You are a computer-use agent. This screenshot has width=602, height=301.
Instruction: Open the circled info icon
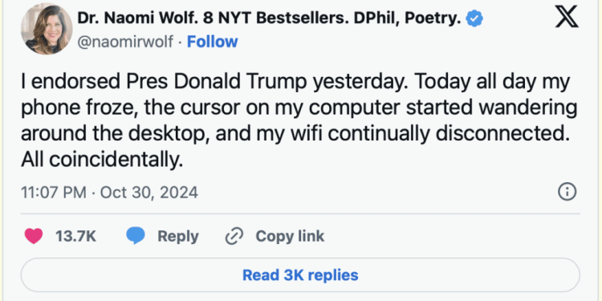567,192
